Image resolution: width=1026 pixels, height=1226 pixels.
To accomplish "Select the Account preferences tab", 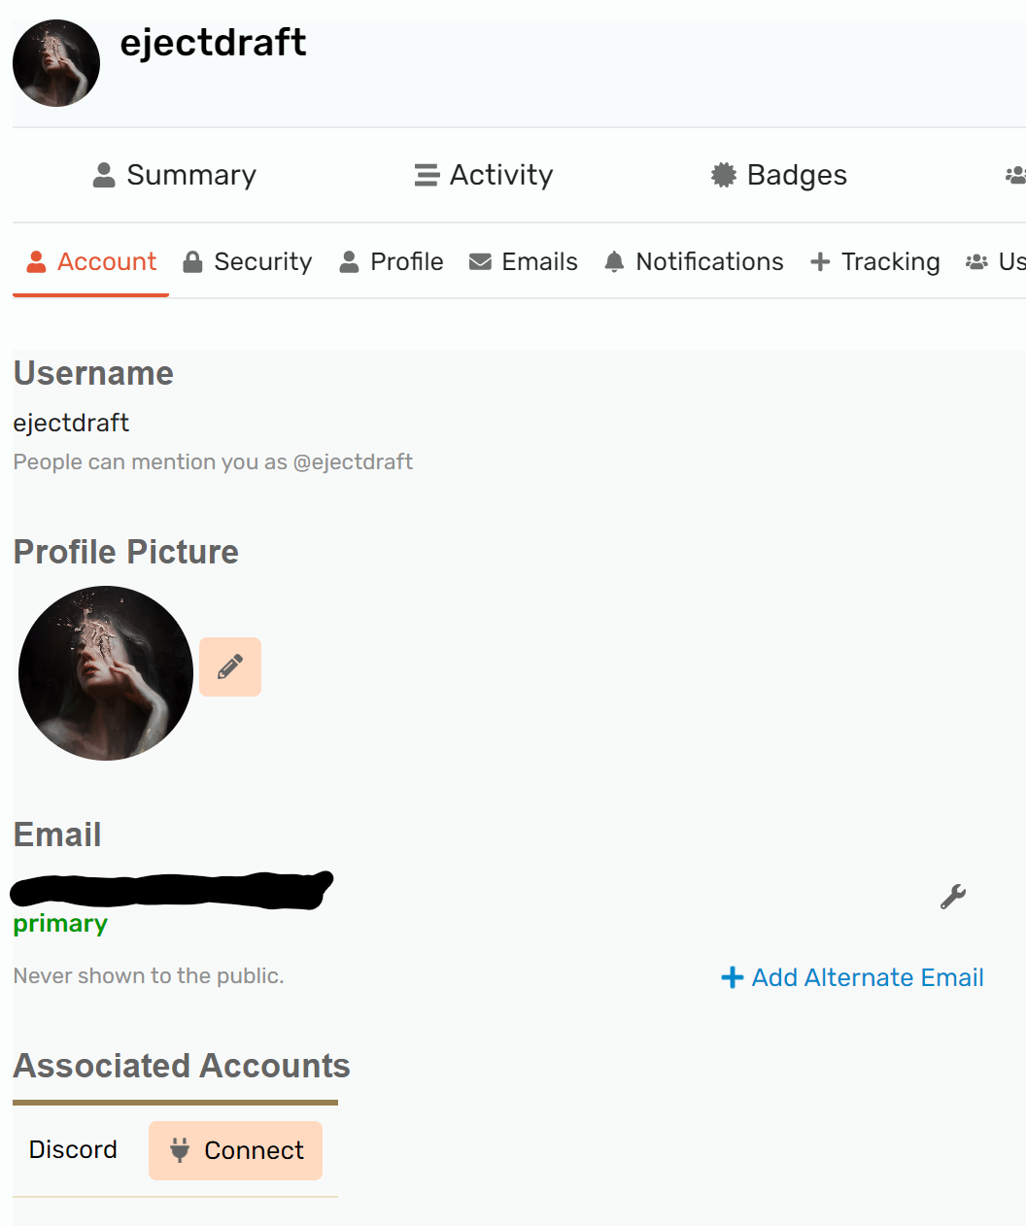I will 91,262.
